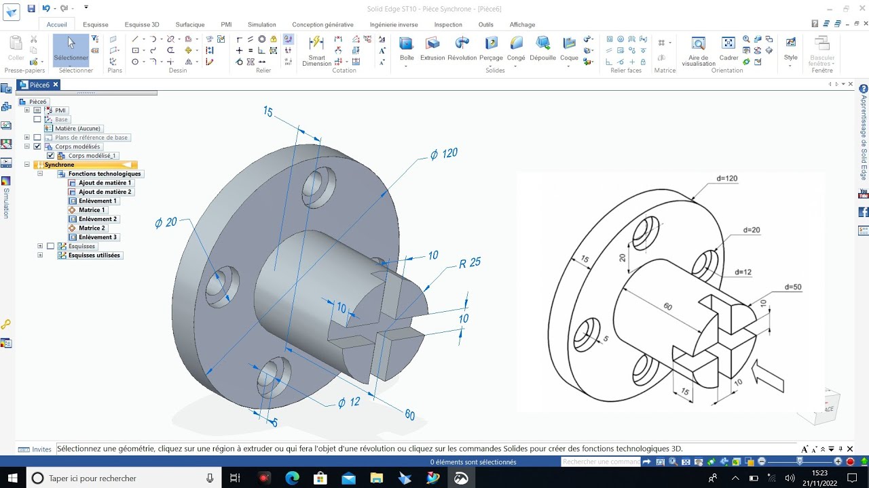Pick the line drawing tool

click(136, 39)
